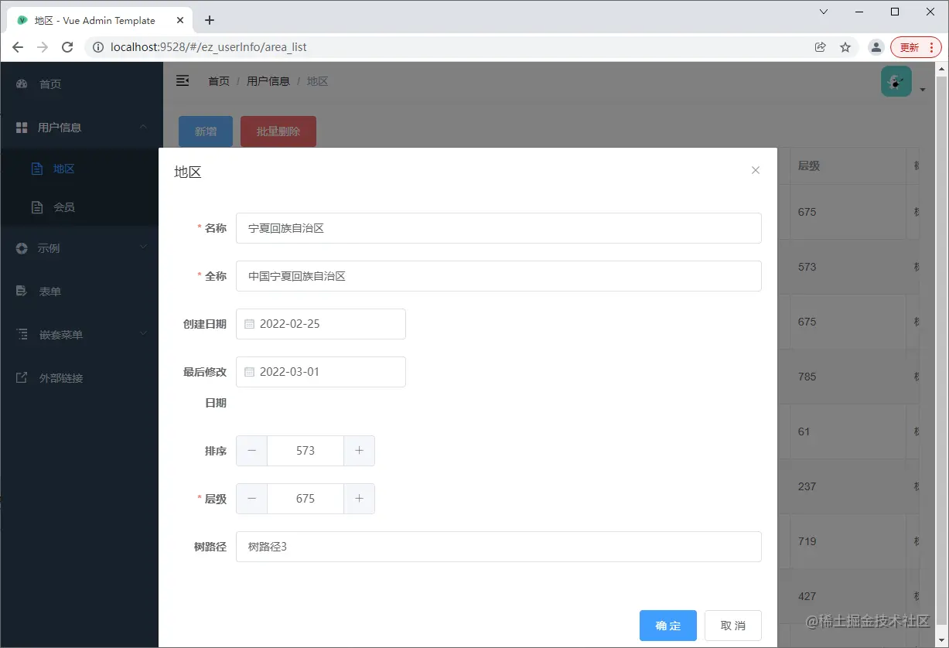The image size is (949, 648).
Task: Click the 表单 form icon in sidebar
Action: (x=22, y=292)
